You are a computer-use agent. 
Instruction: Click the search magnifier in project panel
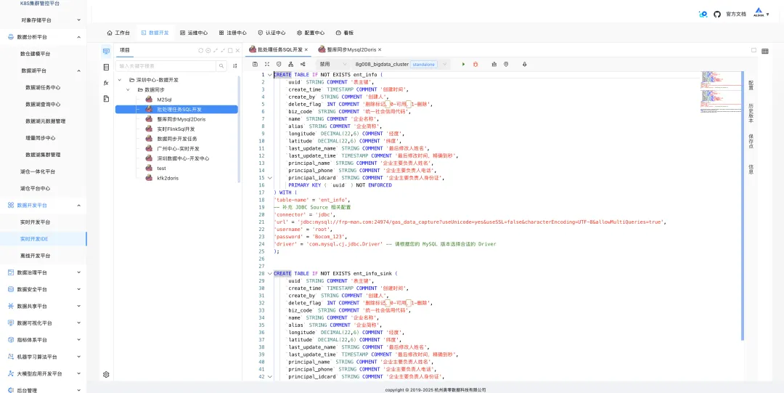pos(222,66)
